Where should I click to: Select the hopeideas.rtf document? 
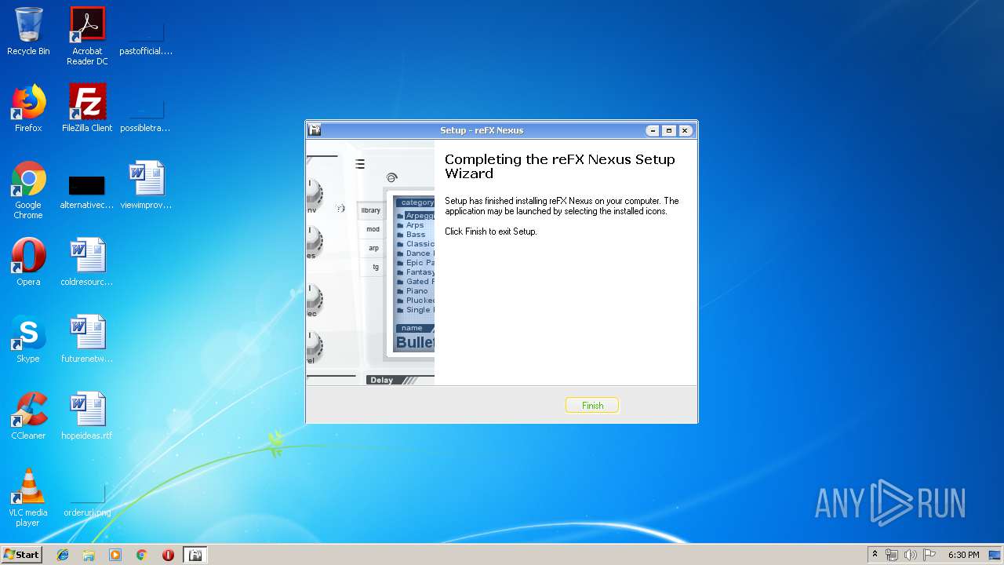click(87, 416)
